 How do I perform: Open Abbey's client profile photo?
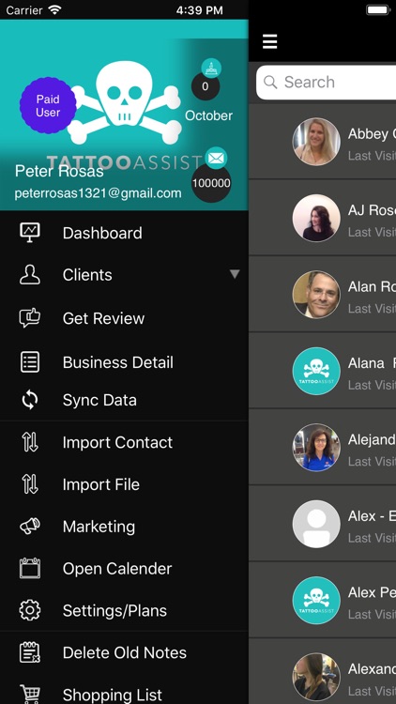tap(316, 142)
